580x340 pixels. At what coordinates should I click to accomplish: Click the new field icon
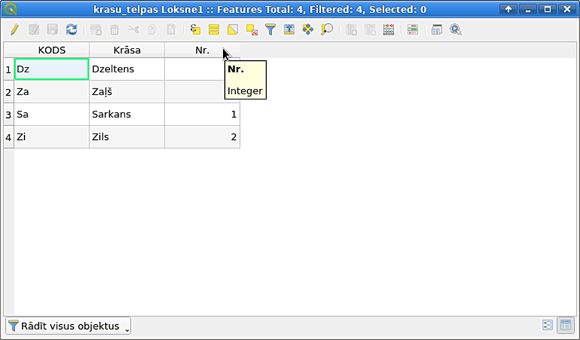point(351,29)
